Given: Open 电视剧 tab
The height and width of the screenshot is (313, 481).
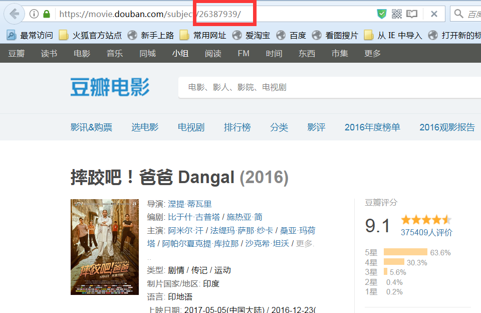Looking at the screenshot, I should (191, 127).
